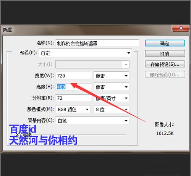This screenshot has height=176, width=191.
Task: Click the 确定 confirm button
Action: [x=165, y=43]
